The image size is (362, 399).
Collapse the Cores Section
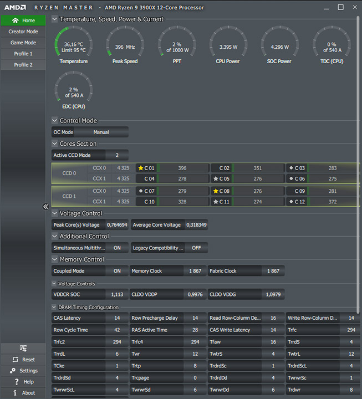54,144
